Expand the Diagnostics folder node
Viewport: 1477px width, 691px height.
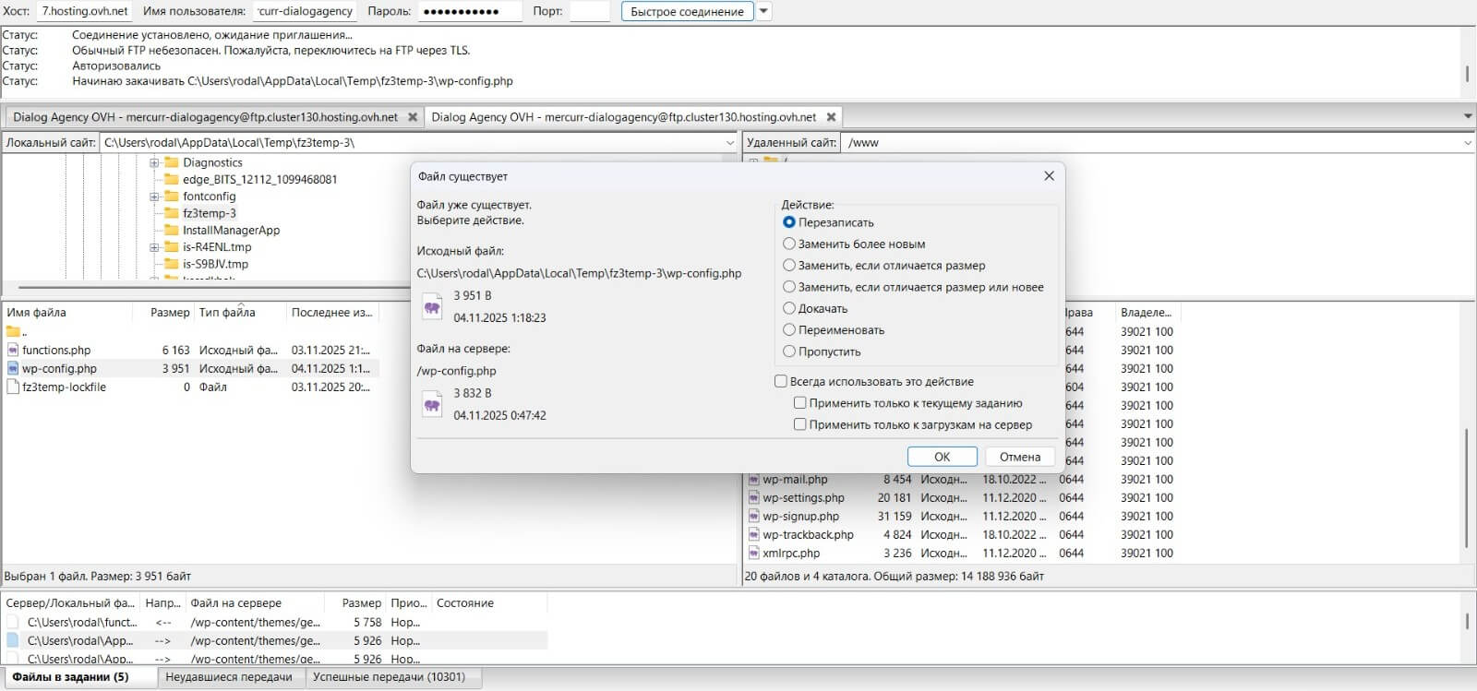point(154,162)
